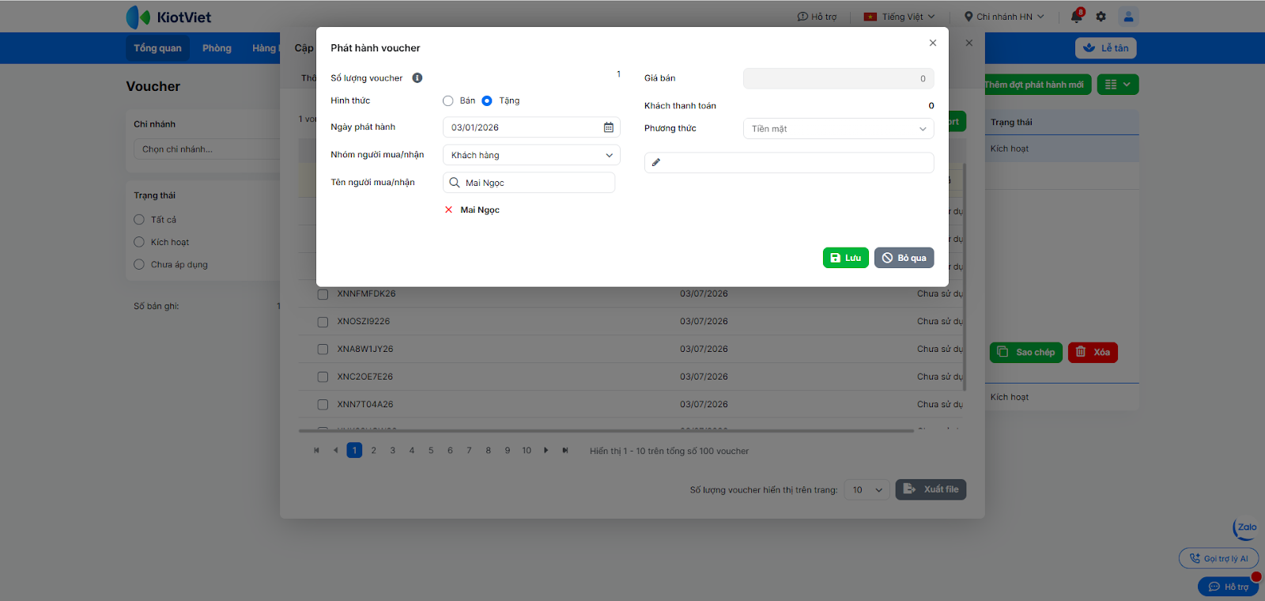This screenshot has height=601, width=1265.
Task: Click the Lưu save button
Action: 846,258
